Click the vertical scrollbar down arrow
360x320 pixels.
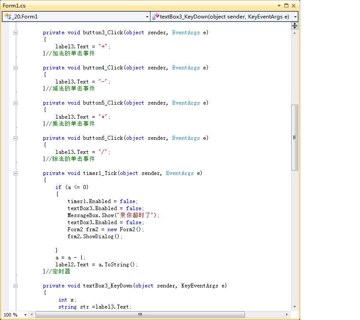click(295, 307)
